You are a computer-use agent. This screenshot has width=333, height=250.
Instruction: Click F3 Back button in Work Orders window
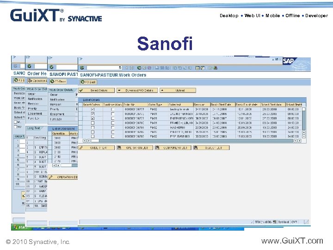(x=88, y=82)
